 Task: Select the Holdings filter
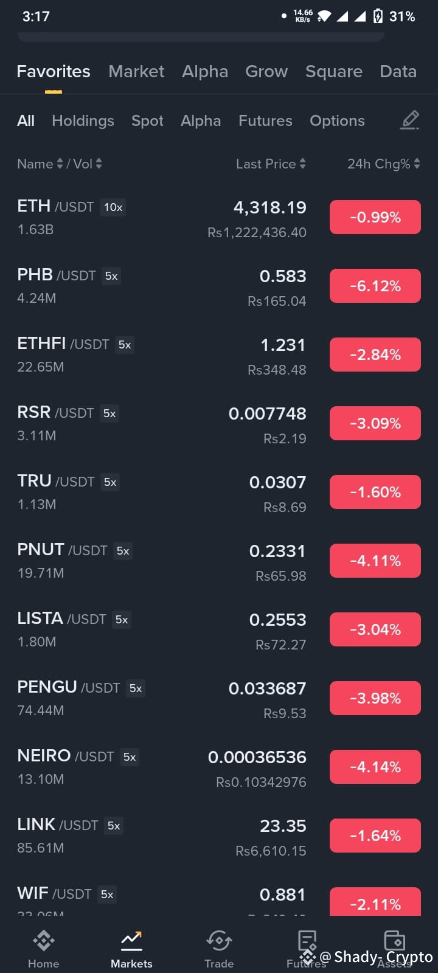click(83, 120)
